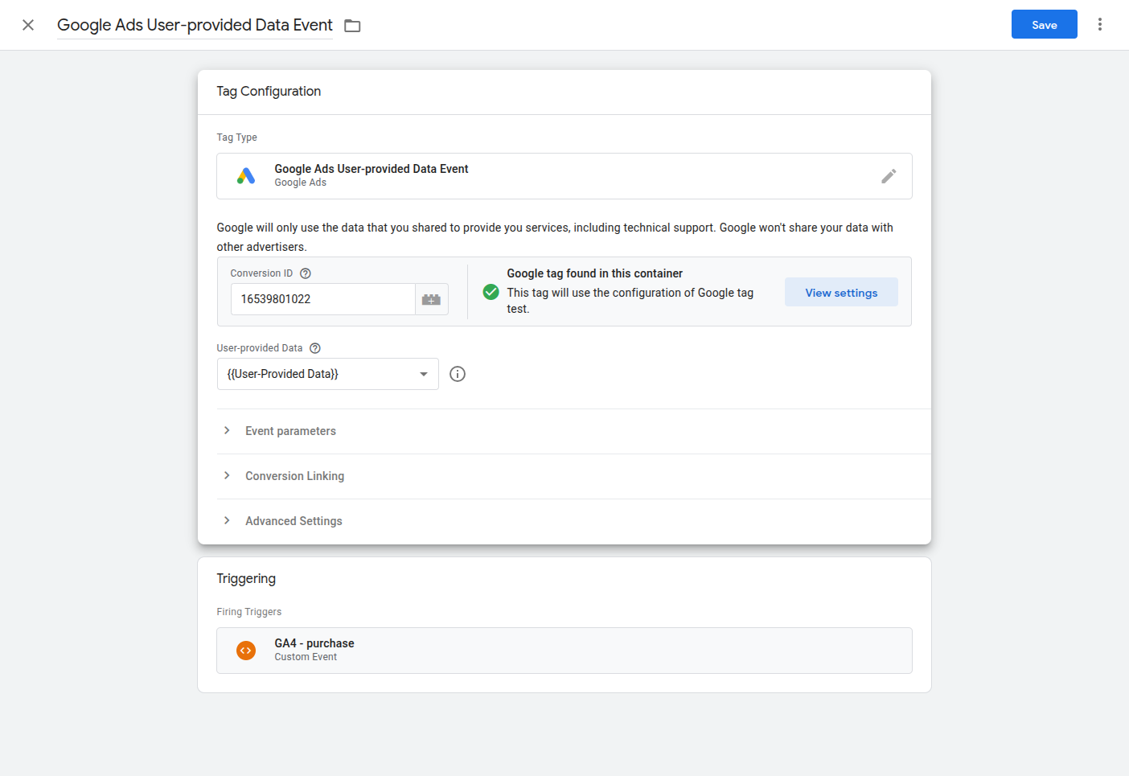The height and width of the screenshot is (776, 1129).
Task: Close the tag editor with the X
Action: pos(28,24)
